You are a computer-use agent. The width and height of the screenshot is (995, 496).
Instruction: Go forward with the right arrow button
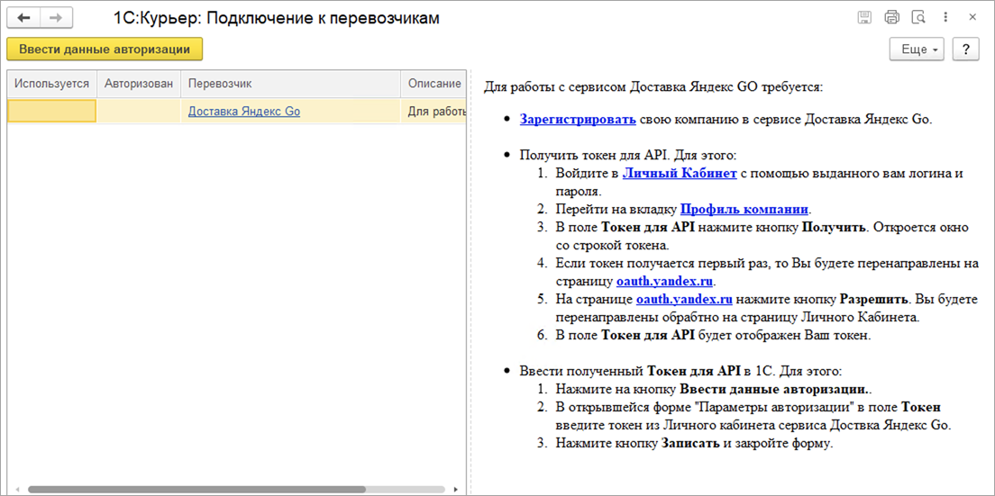click(x=56, y=18)
